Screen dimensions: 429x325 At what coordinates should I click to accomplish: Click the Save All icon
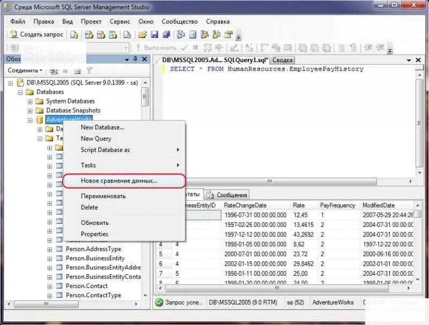166,34
